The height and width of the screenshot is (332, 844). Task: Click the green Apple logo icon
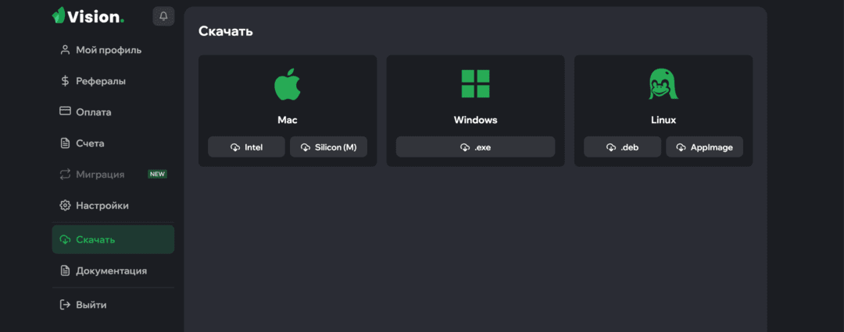(x=288, y=84)
